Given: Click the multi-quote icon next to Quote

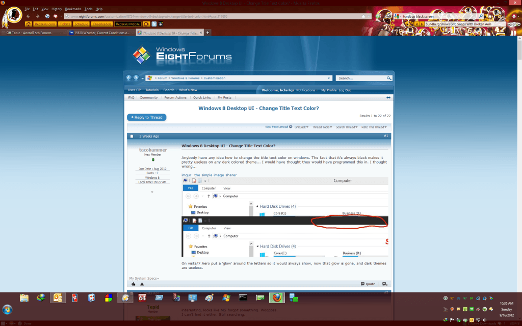Looking at the screenshot, I should pos(385,284).
